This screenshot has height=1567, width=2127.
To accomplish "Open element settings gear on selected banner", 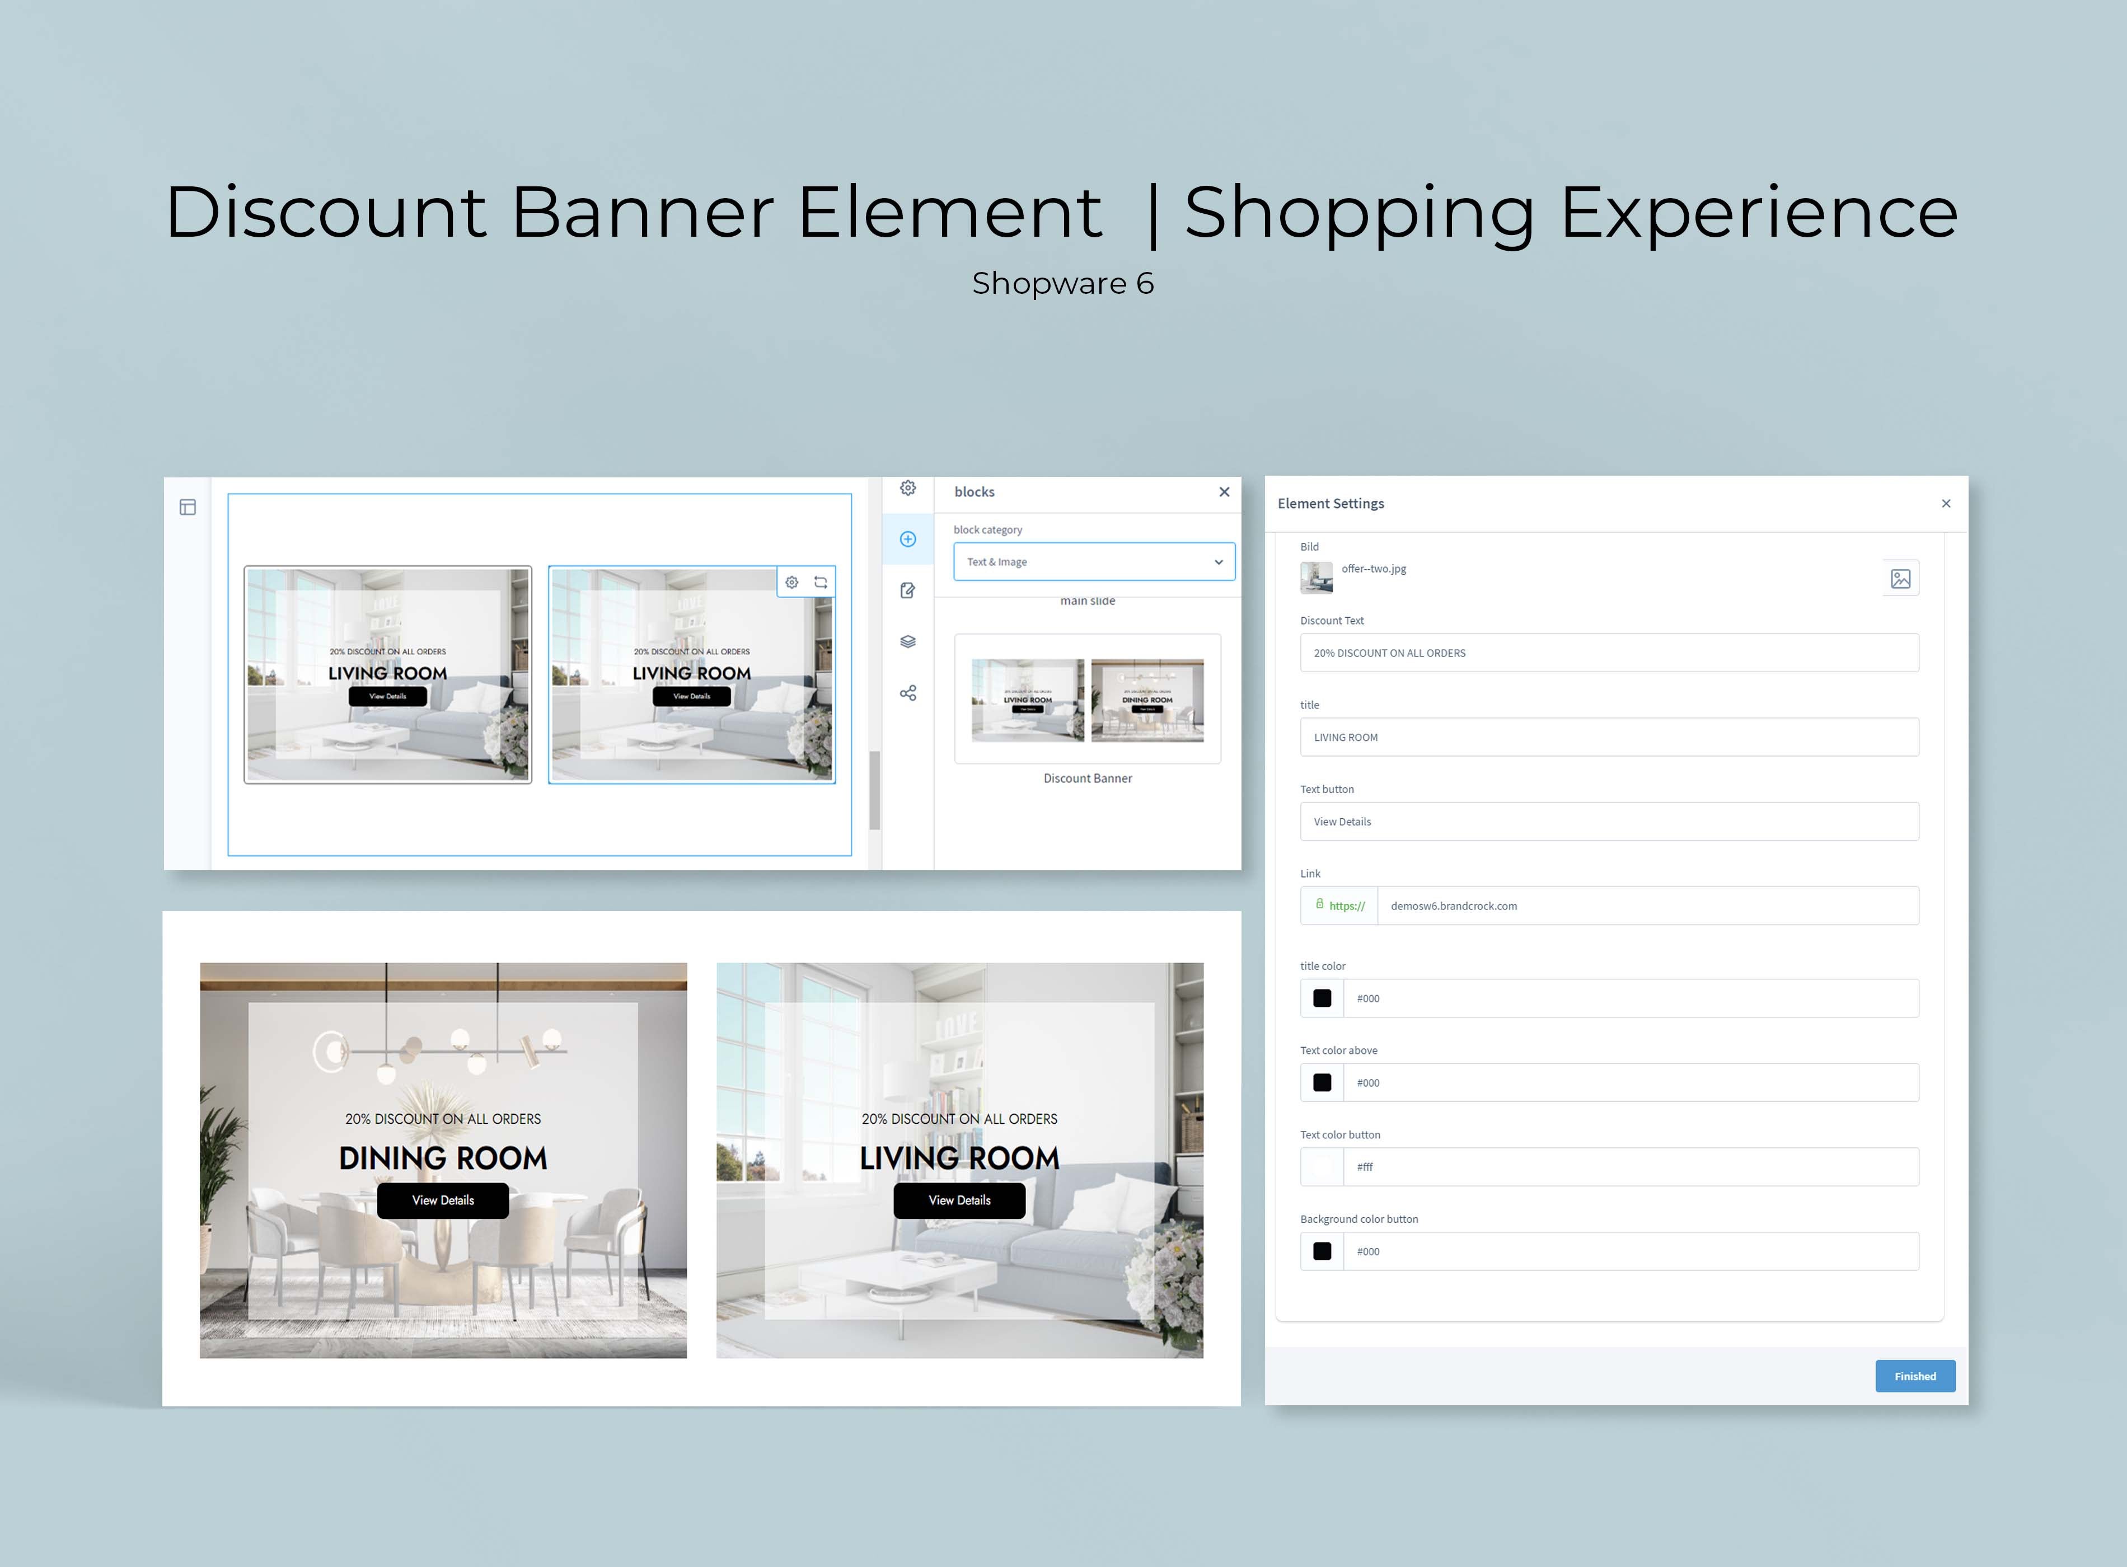I will coord(792,583).
